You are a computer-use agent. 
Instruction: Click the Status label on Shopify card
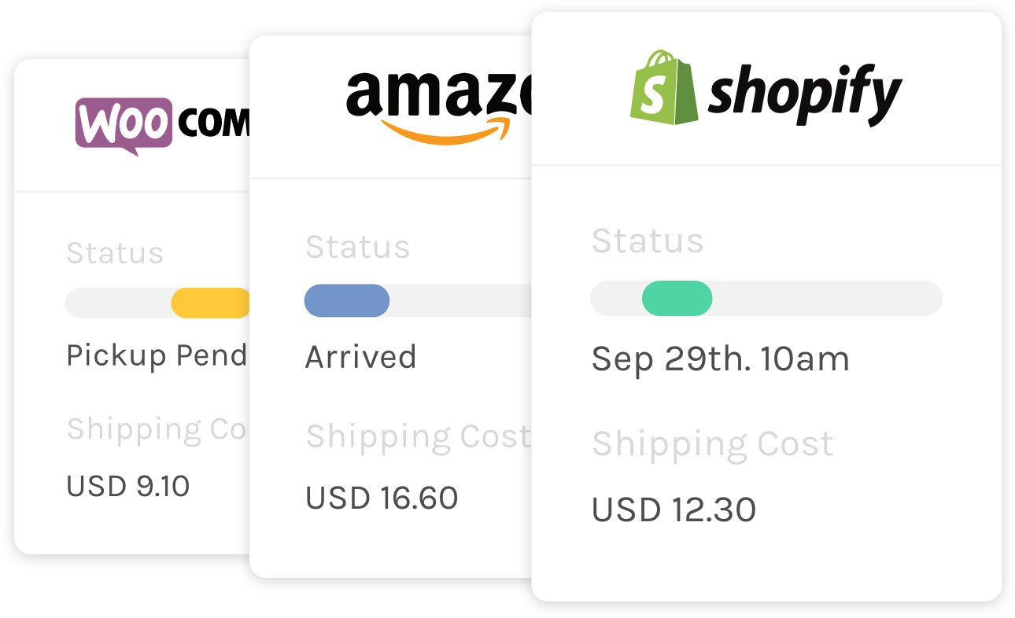point(648,241)
